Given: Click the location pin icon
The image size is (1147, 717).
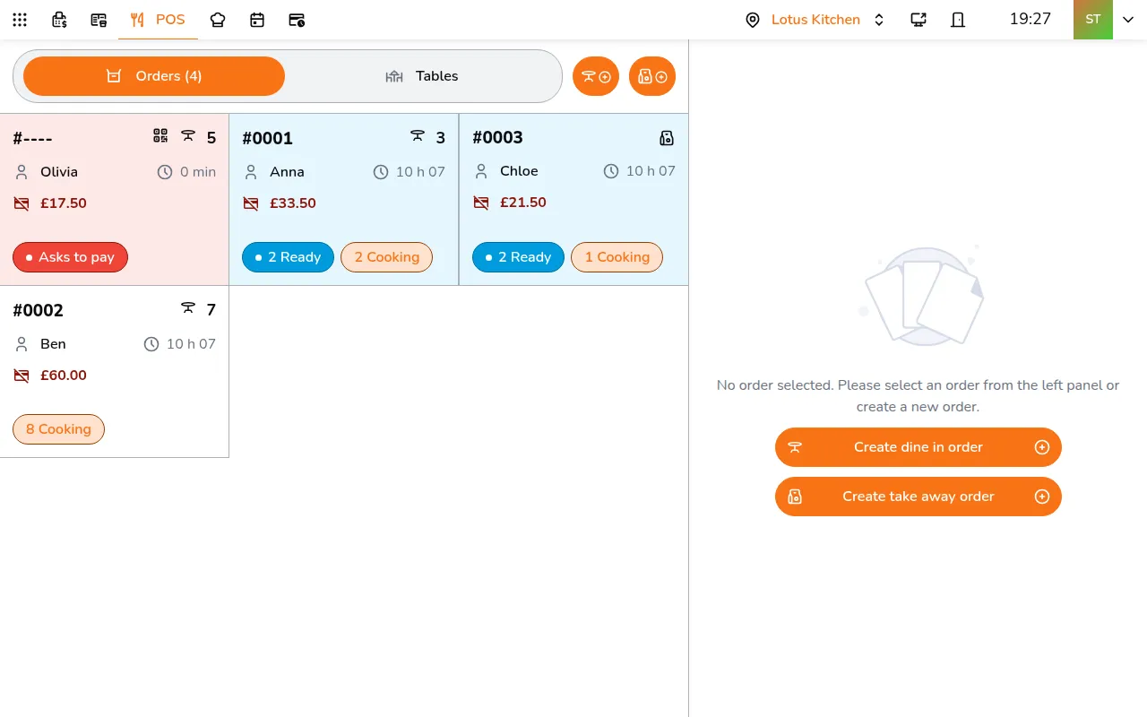Looking at the screenshot, I should (753, 20).
